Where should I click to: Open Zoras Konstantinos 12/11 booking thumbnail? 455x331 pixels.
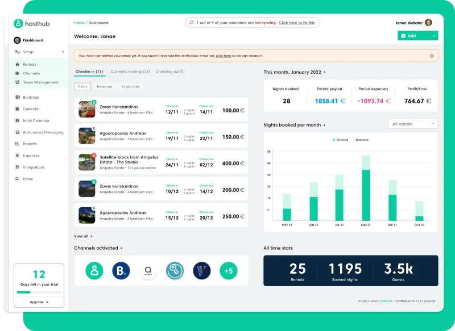pyautogui.click(x=87, y=109)
